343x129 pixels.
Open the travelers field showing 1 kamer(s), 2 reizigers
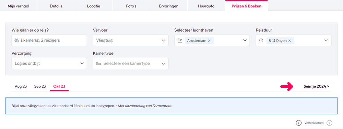tap(49, 40)
